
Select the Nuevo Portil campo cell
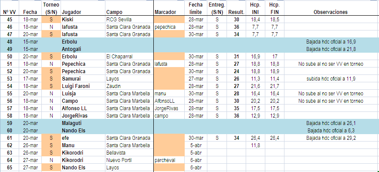(x=129, y=160)
